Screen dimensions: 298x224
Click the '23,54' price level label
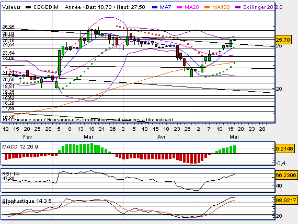[x=8, y=53]
